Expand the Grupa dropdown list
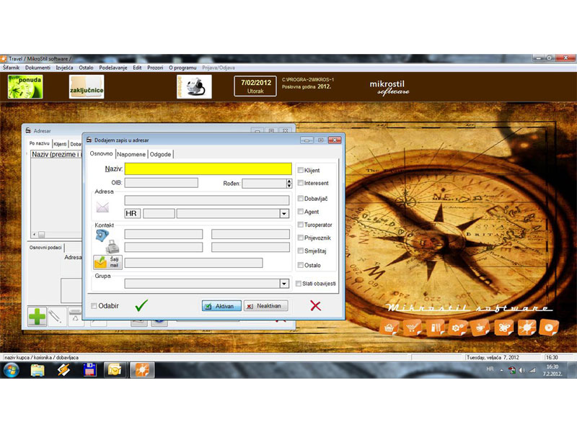The height and width of the screenshot is (432, 577). (284, 284)
